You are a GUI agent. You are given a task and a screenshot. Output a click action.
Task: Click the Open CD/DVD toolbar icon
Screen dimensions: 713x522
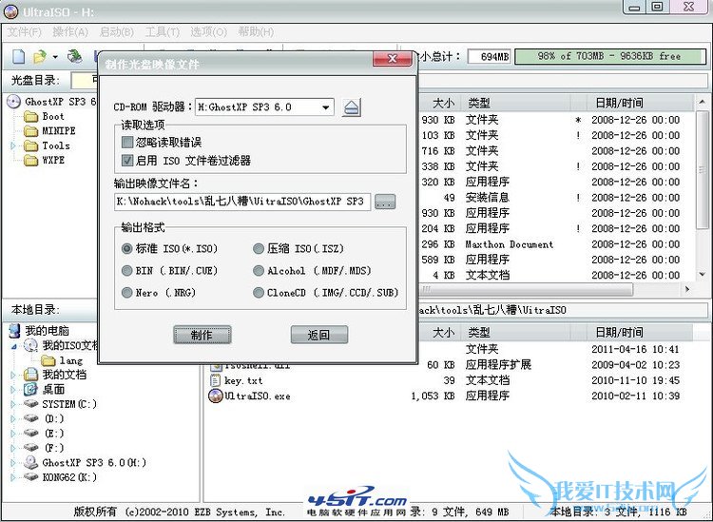click(75, 56)
